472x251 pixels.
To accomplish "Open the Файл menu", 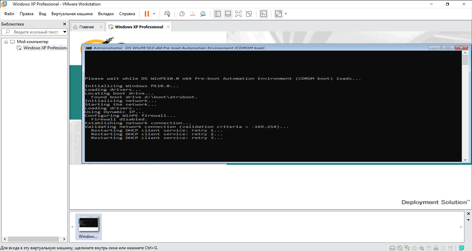I will point(9,14).
